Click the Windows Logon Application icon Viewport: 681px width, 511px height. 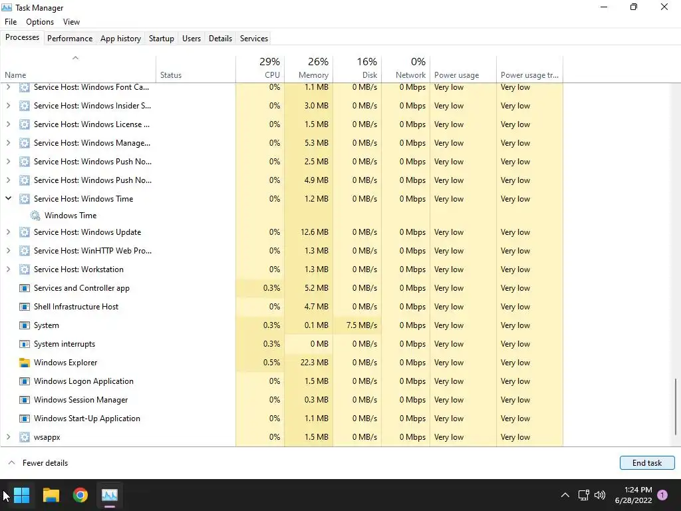click(25, 381)
